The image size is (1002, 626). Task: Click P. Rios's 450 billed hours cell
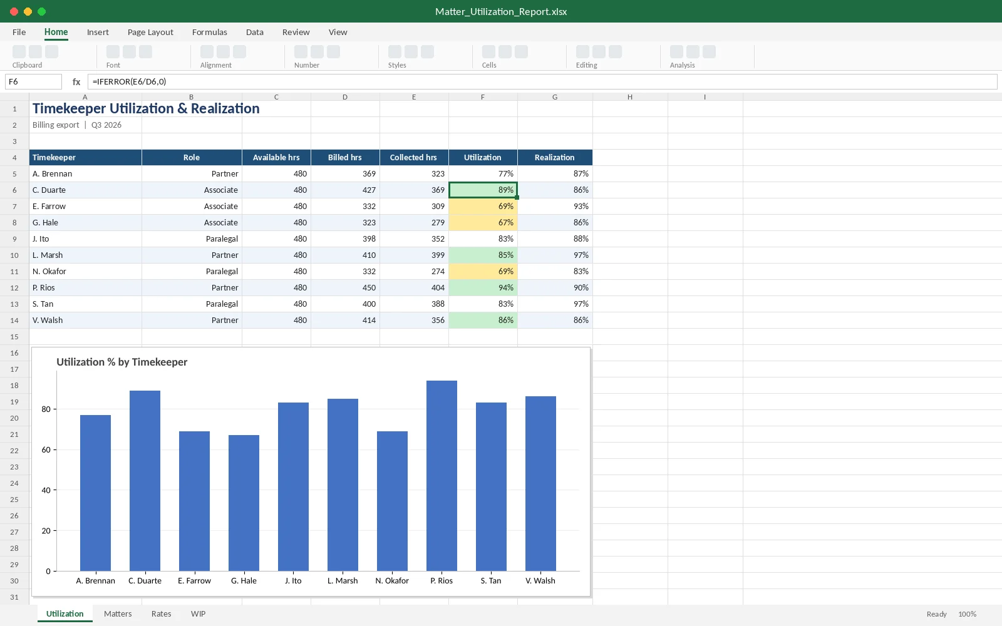[x=345, y=288]
